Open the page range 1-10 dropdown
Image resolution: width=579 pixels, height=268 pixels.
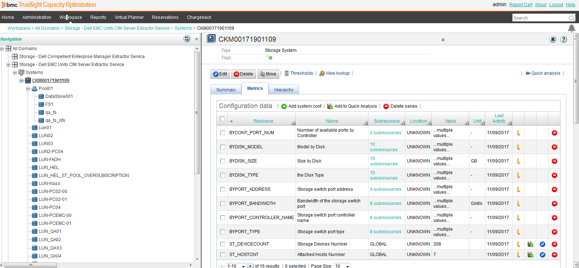(236, 266)
